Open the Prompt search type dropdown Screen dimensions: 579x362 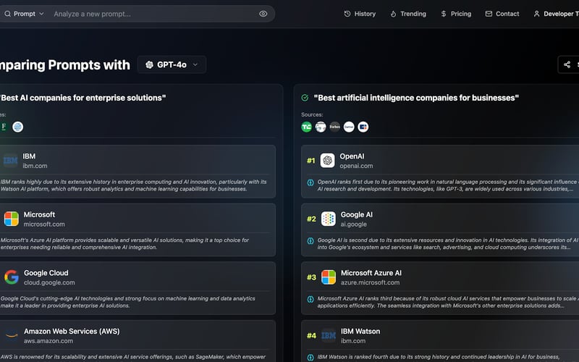(x=24, y=14)
